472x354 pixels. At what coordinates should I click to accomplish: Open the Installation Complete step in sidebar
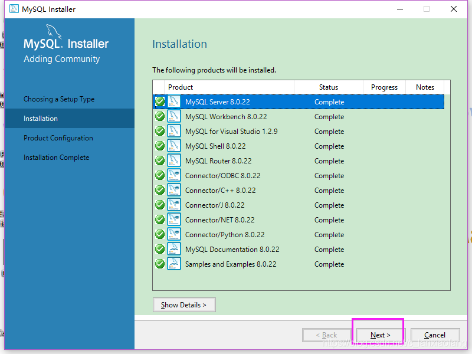click(x=57, y=158)
